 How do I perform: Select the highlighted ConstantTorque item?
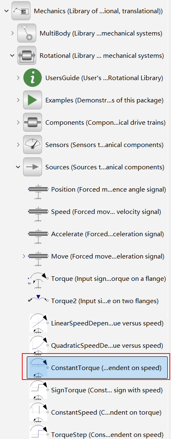(x=97, y=367)
